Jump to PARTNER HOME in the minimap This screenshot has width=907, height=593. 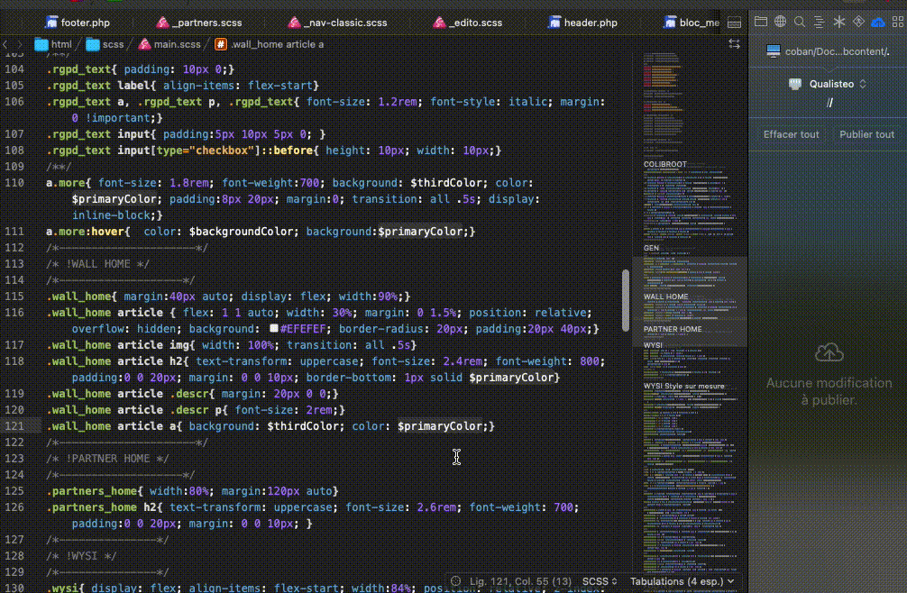673,329
